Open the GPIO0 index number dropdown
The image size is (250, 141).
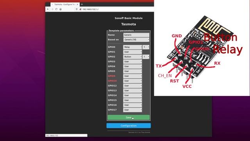[x=146, y=47]
